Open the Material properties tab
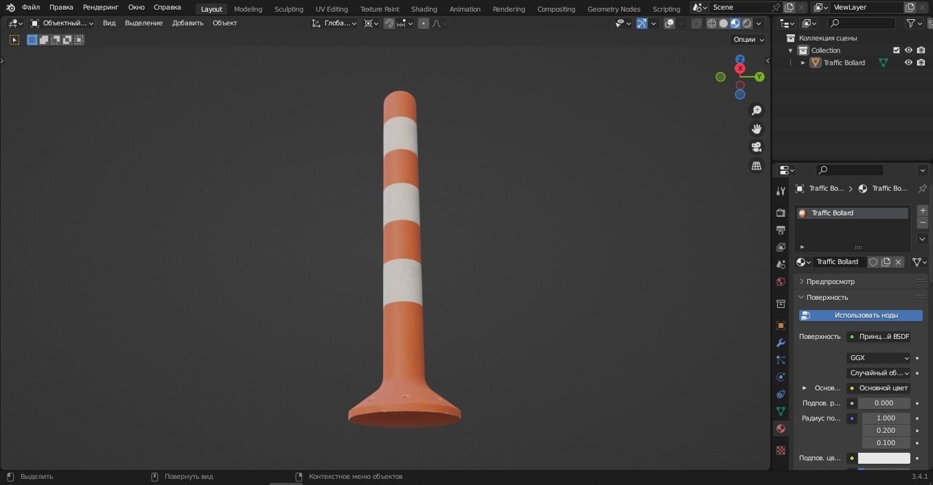This screenshot has width=933, height=485. click(x=781, y=429)
